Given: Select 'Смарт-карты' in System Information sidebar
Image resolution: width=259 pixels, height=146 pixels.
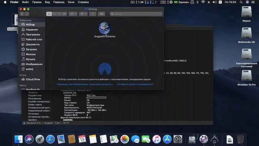Looking at the screenshot, I should 35,105.
